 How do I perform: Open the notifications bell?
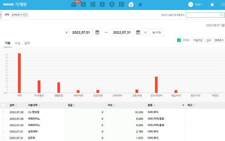coord(212,5)
